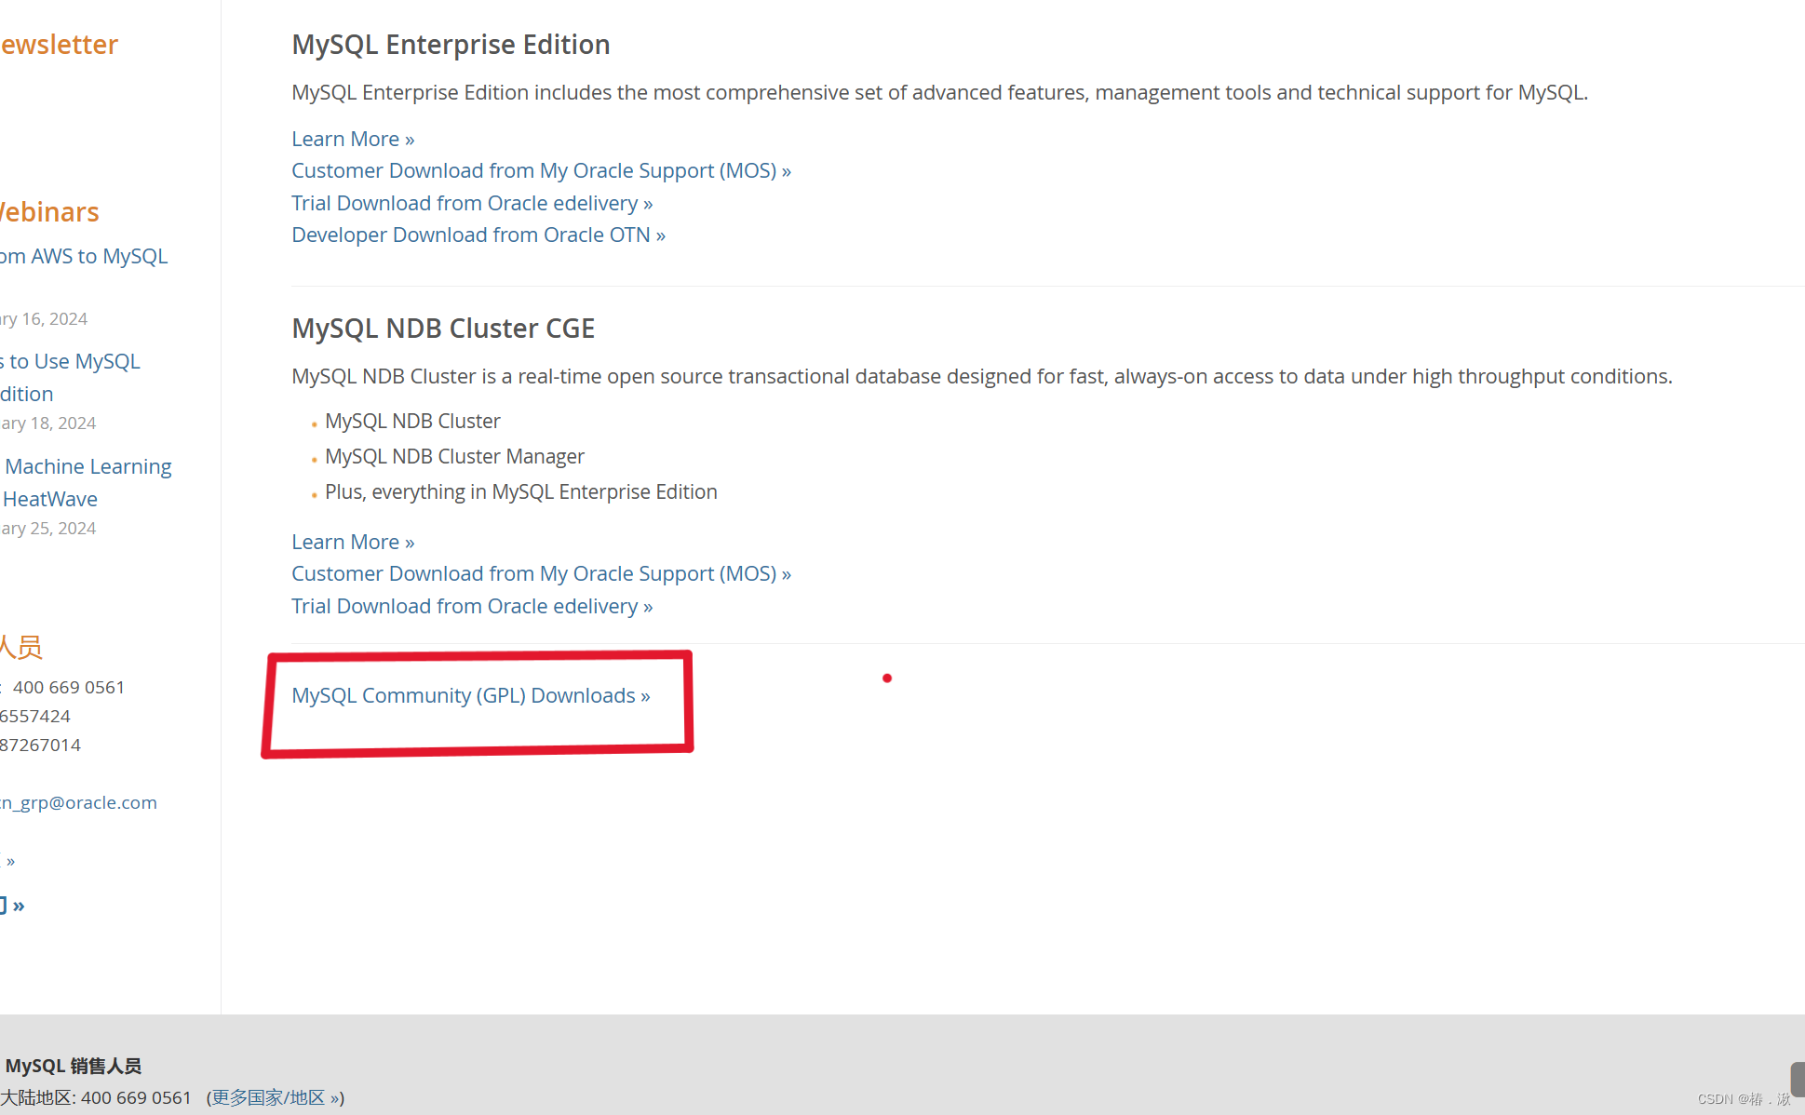
Task: Click the » expander link in the sidebar
Action: click(8, 861)
